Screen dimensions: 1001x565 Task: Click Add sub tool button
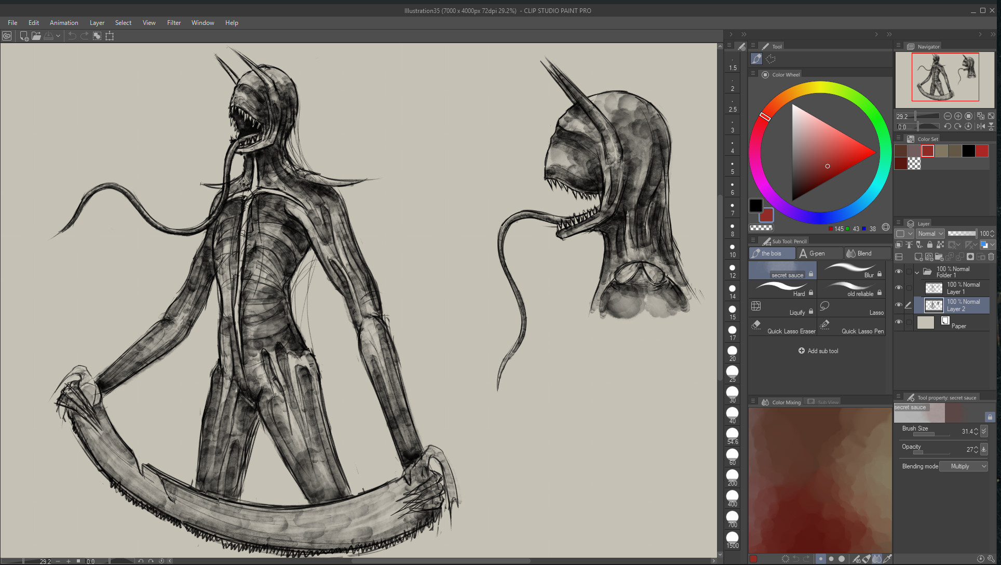(x=818, y=351)
